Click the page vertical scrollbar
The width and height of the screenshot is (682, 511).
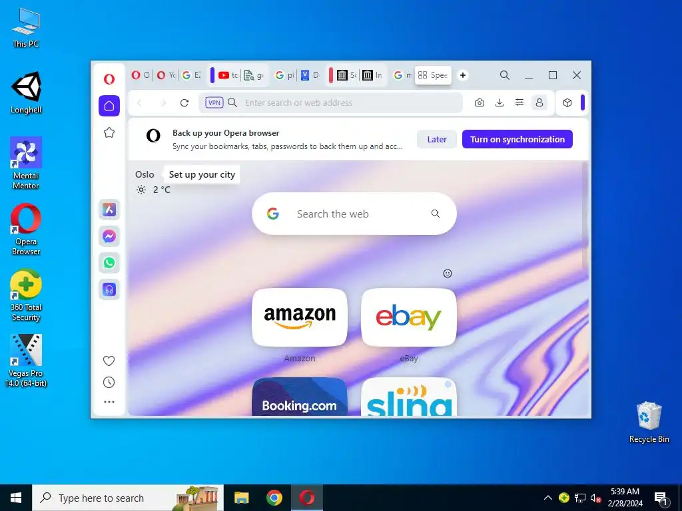pyautogui.click(x=585, y=215)
